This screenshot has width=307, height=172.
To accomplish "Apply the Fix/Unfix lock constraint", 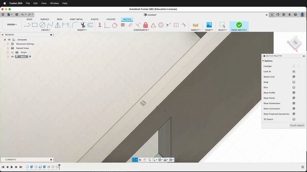I will click(x=145, y=25).
